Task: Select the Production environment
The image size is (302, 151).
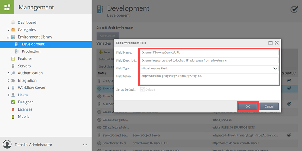Action: (x=31, y=51)
